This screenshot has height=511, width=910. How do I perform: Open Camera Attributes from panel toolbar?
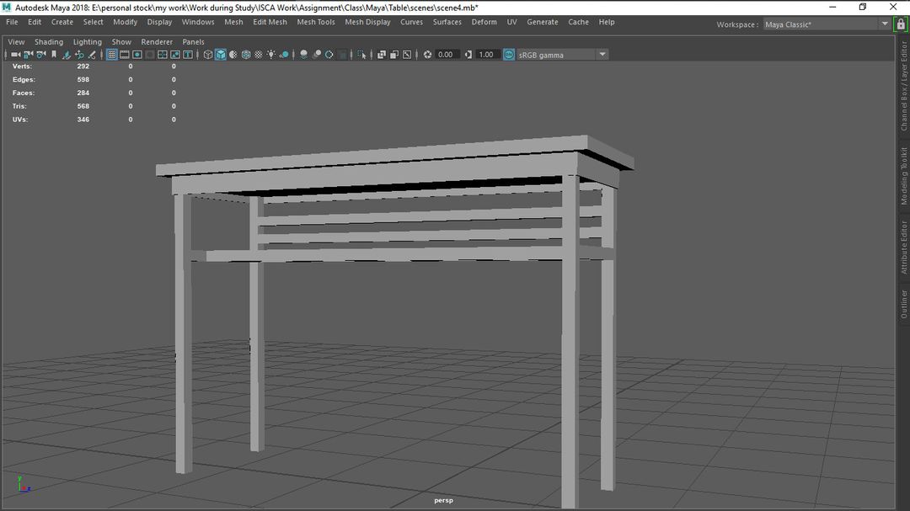tap(40, 55)
